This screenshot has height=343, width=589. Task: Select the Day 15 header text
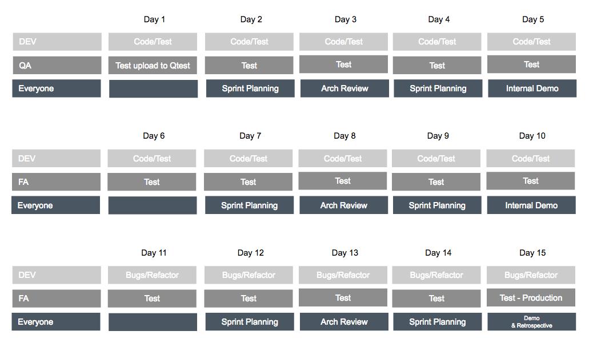(532, 253)
